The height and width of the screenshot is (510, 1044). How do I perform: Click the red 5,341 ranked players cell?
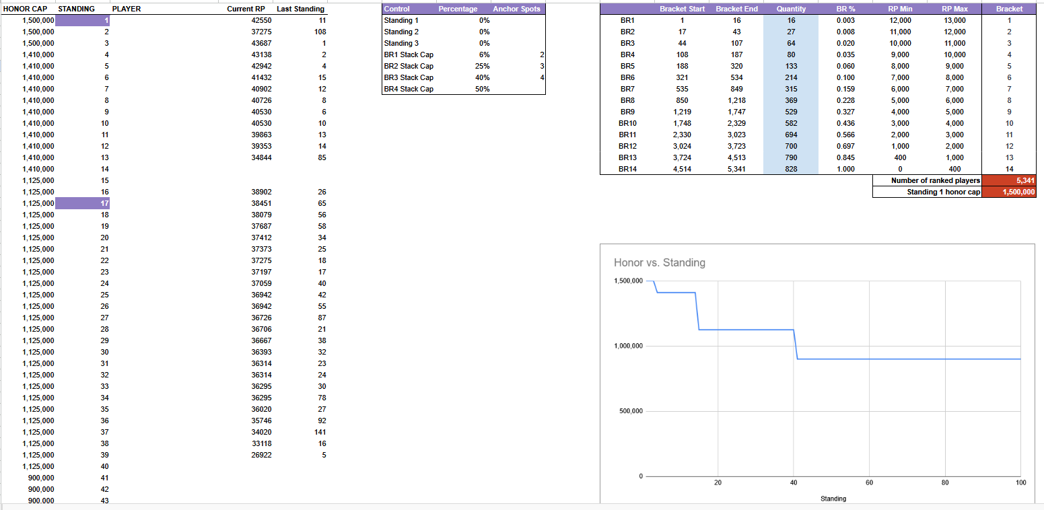(x=1009, y=180)
